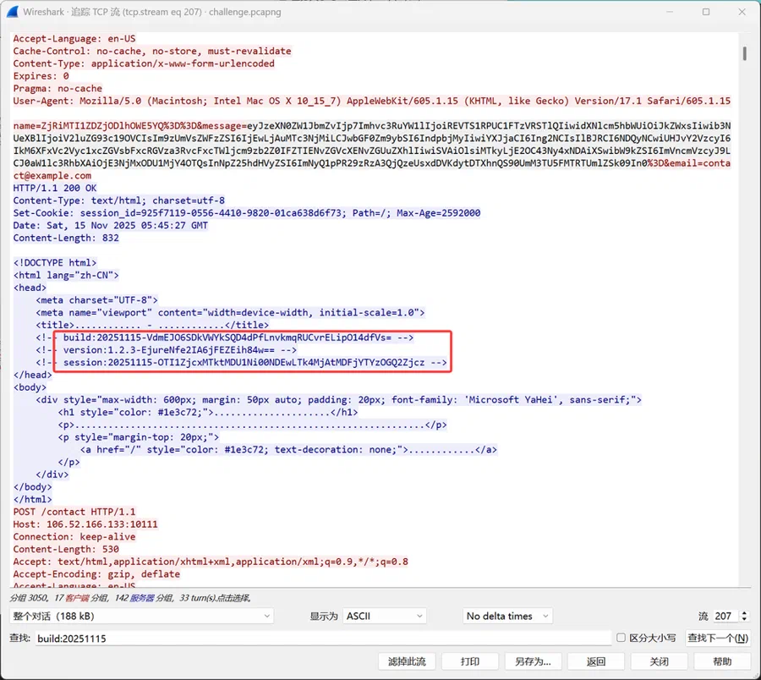Click the stream number field showing 207
This screenshot has height=680, width=761.
725,616
